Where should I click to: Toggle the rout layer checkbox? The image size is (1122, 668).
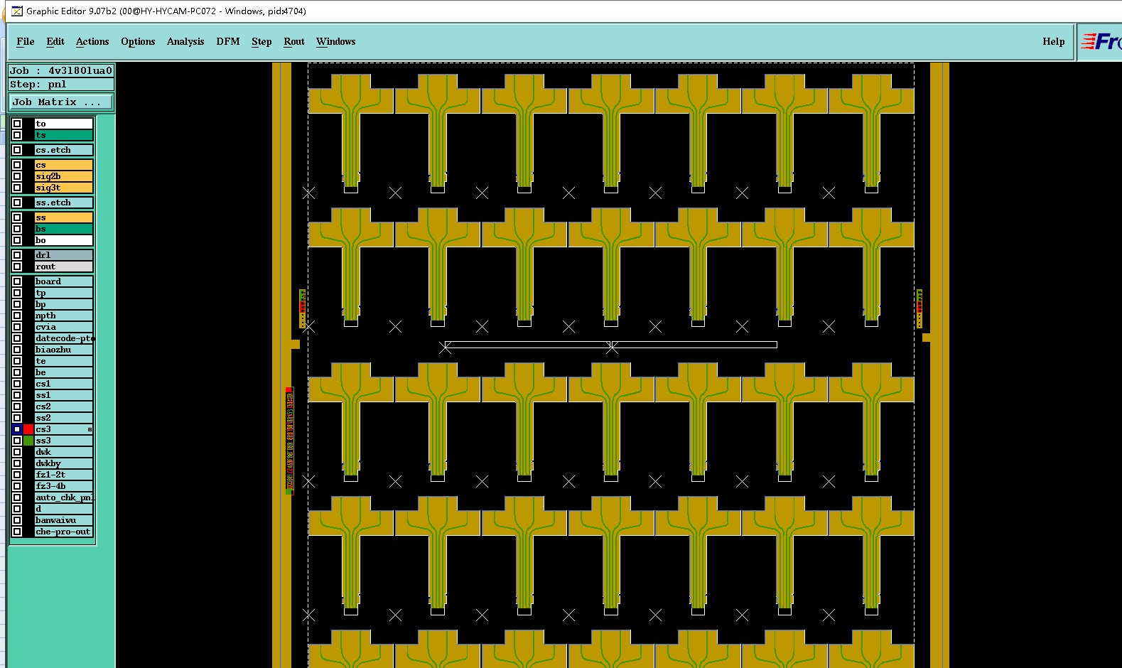[17, 266]
